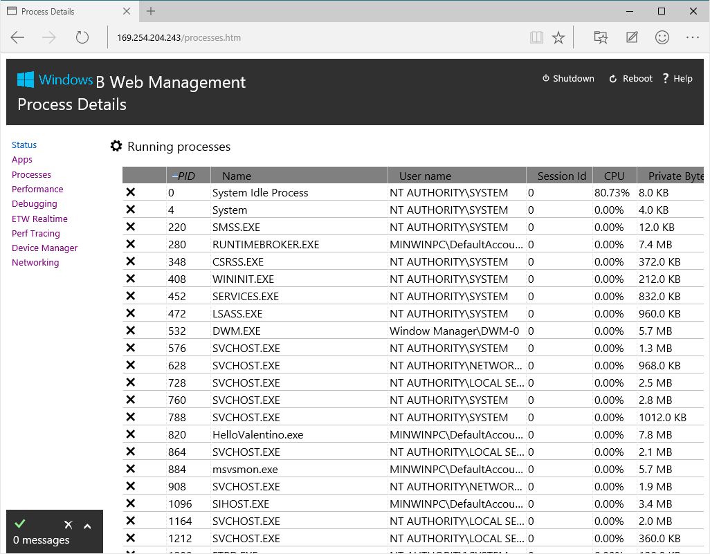Expand the messages panel with chevron
The height and width of the screenshot is (554, 710).
(x=87, y=526)
